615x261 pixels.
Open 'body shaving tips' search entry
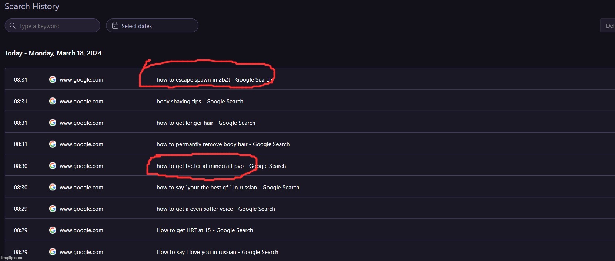pyautogui.click(x=200, y=101)
